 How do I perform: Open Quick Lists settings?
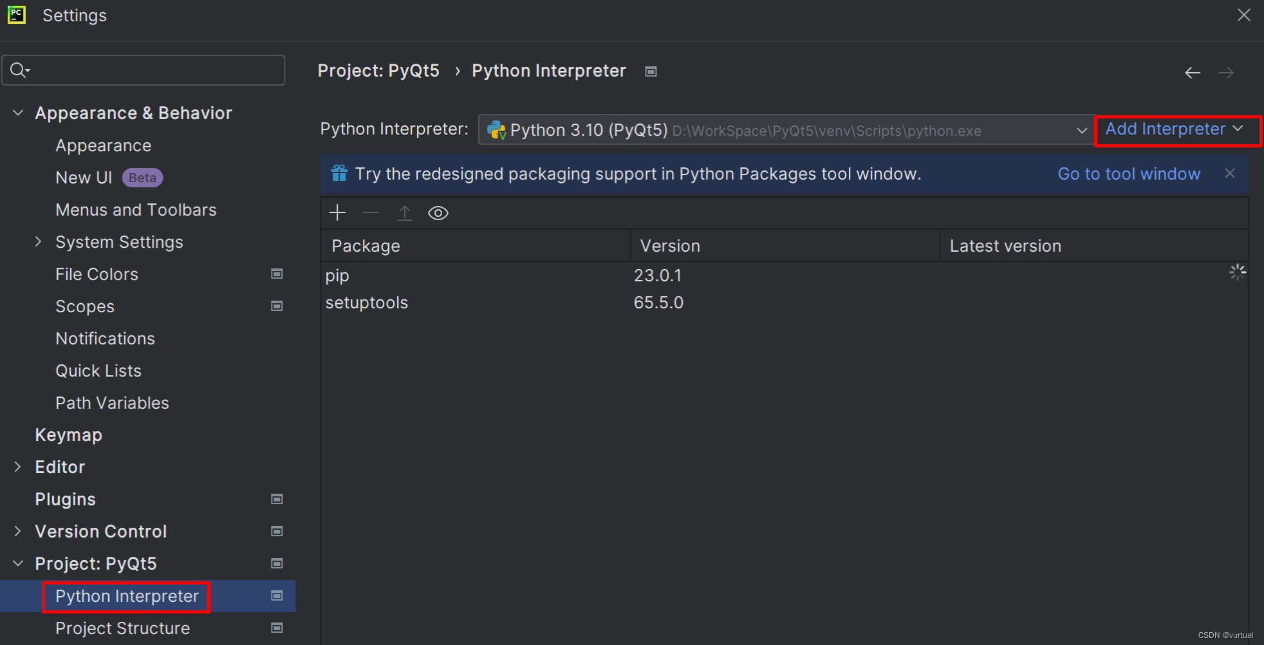98,371
